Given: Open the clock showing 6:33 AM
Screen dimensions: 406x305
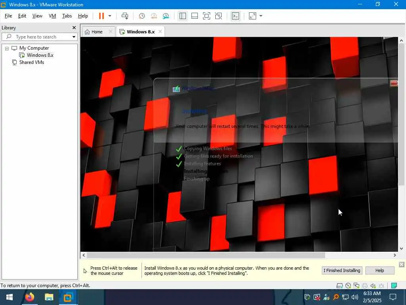Looking at the screenshot, I should point(372,297).
